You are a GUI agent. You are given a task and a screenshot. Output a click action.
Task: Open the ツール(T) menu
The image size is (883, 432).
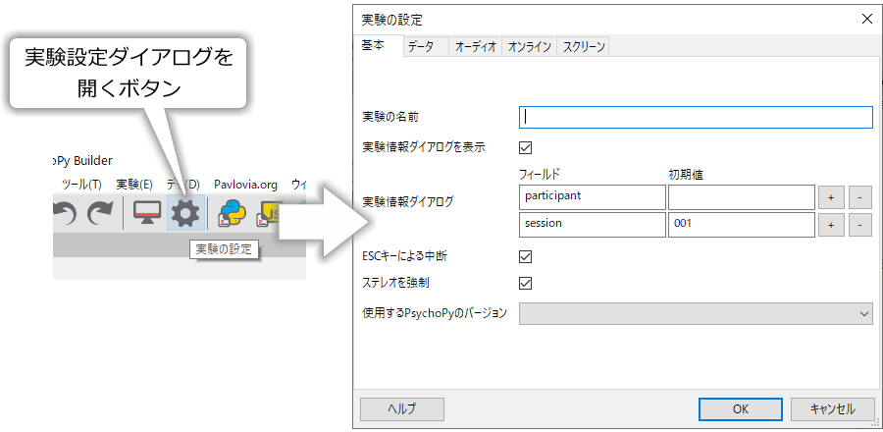tap(82, 185)
